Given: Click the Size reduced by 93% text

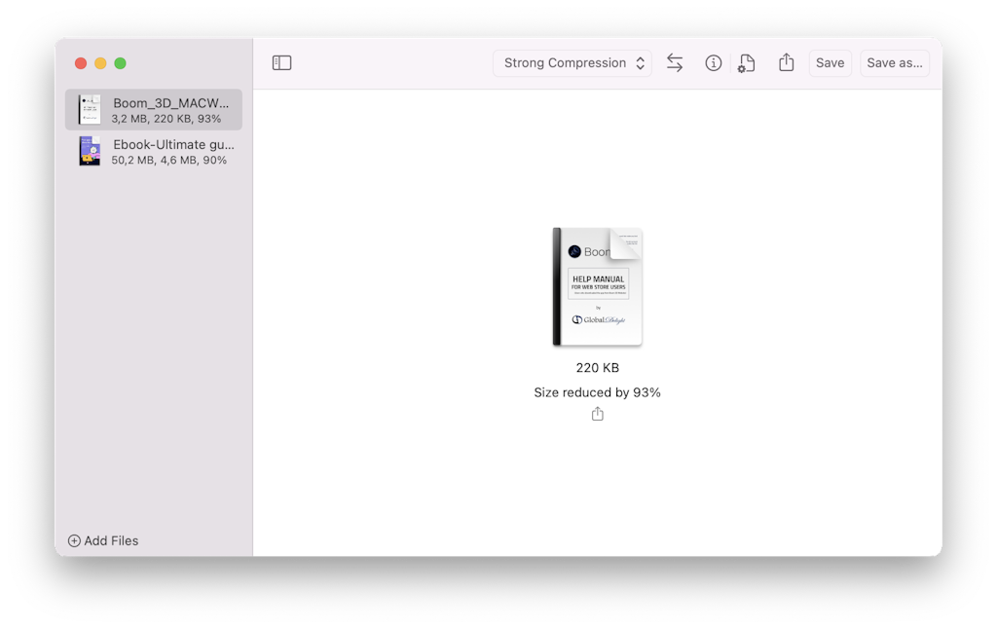Looking at the screenshot, I should click(597, 391).
